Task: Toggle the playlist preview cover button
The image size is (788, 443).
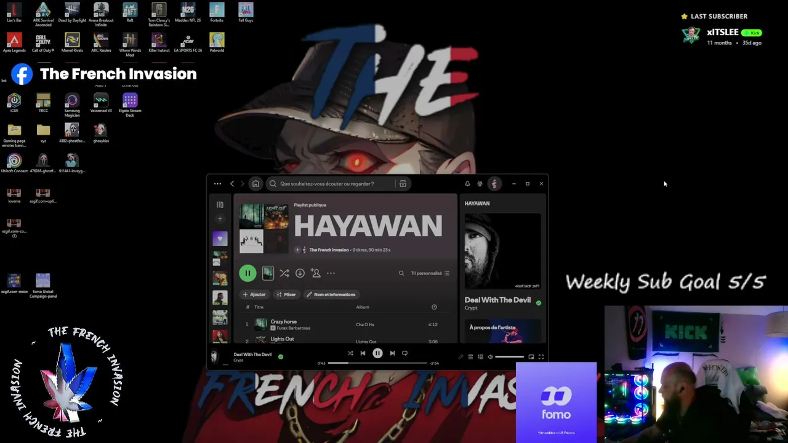Action: pyautogui.click(x=268, y=273)
